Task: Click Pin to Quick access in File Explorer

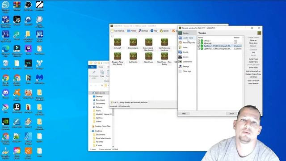Action: 94,75
